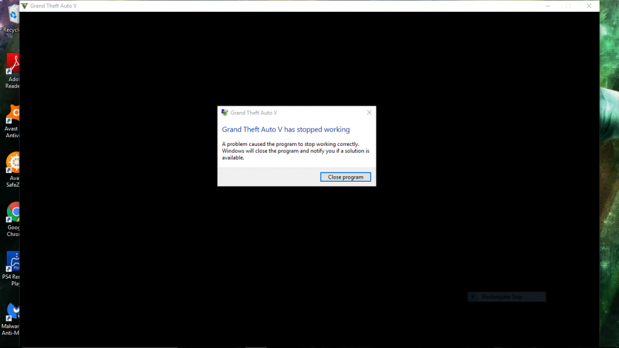The height and width of the screenshot is (348, 619).
Task: Click the shield icon in the dialog title
Action: 225,112
